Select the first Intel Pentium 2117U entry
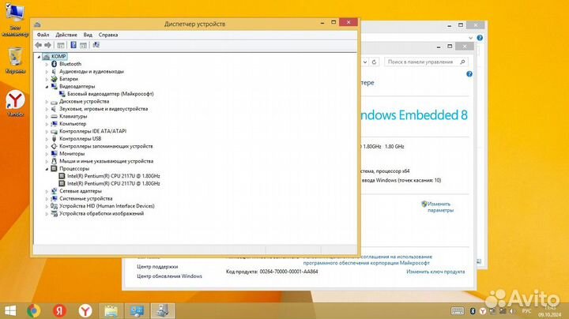This screenshot has width=569, height=319. click(113, 176)
